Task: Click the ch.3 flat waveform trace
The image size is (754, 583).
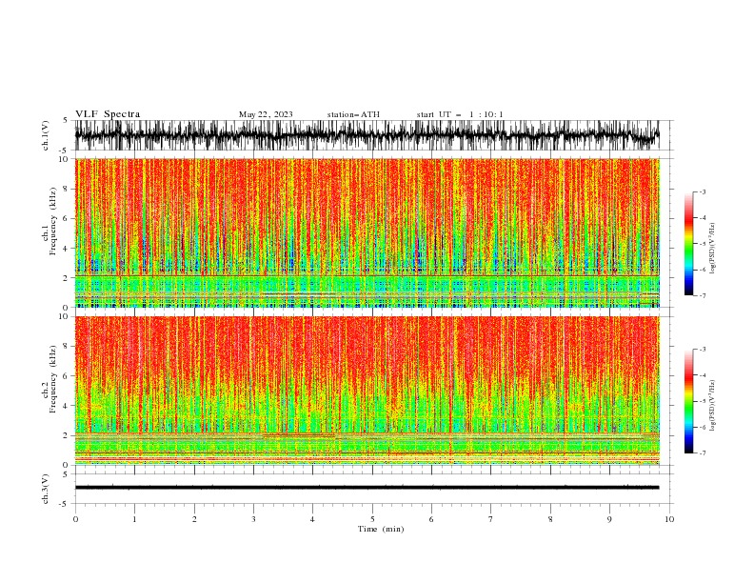Action: click(367, 488)
